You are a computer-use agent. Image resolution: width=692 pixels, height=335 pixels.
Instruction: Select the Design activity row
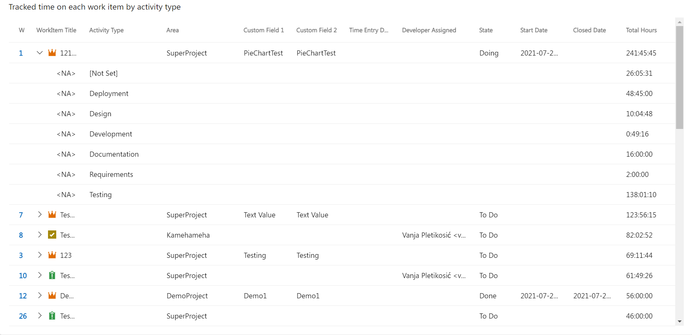pyautogui.click(x=342, y=113)
